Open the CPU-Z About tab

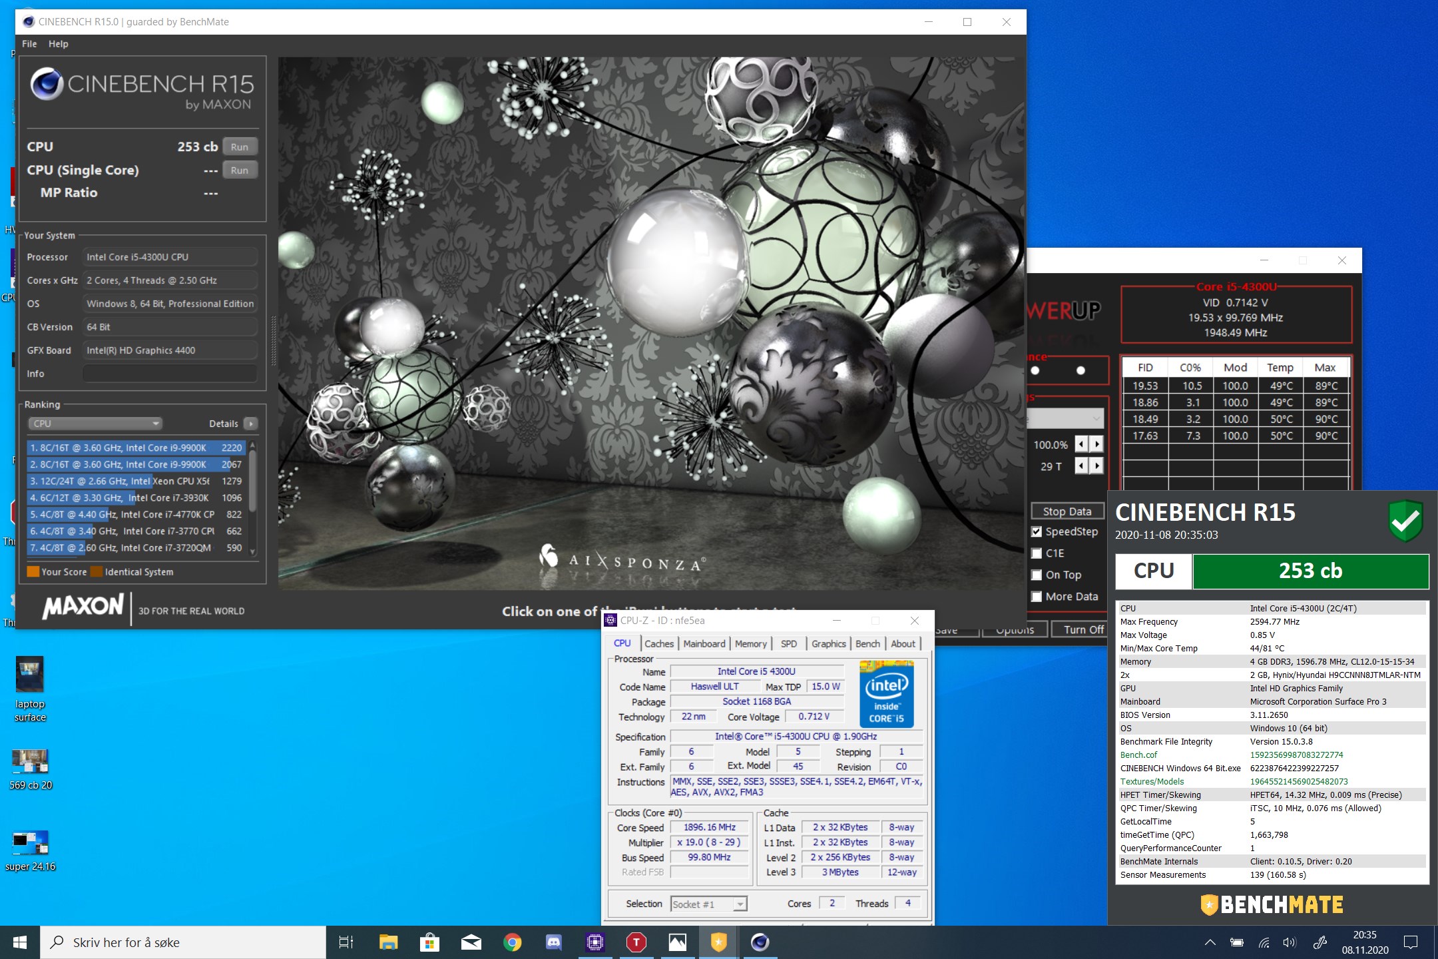tap(903, 643)
